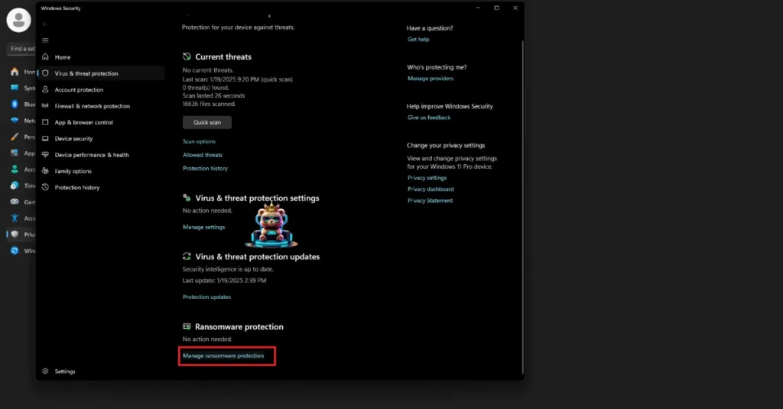
Task: Maximize the Windows Security window
Action: pos(496,8)
